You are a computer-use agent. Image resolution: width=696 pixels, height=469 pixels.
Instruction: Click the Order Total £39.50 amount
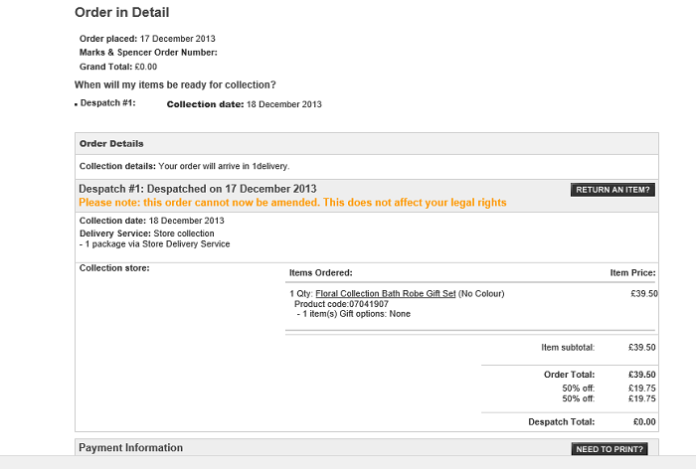click(x=642, y=375)
